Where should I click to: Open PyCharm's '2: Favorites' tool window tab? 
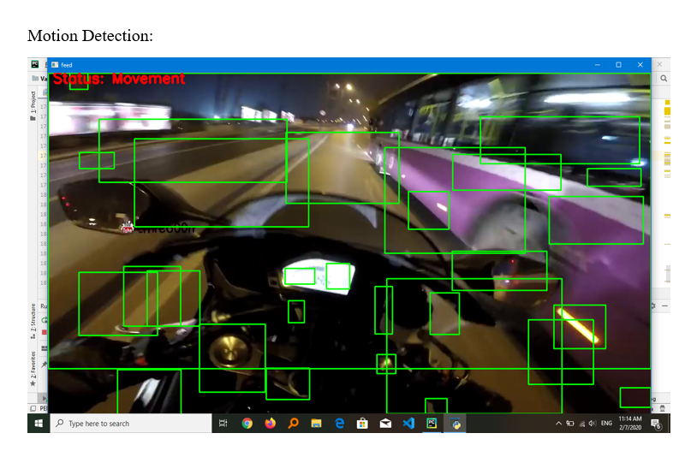coord(33,365)
